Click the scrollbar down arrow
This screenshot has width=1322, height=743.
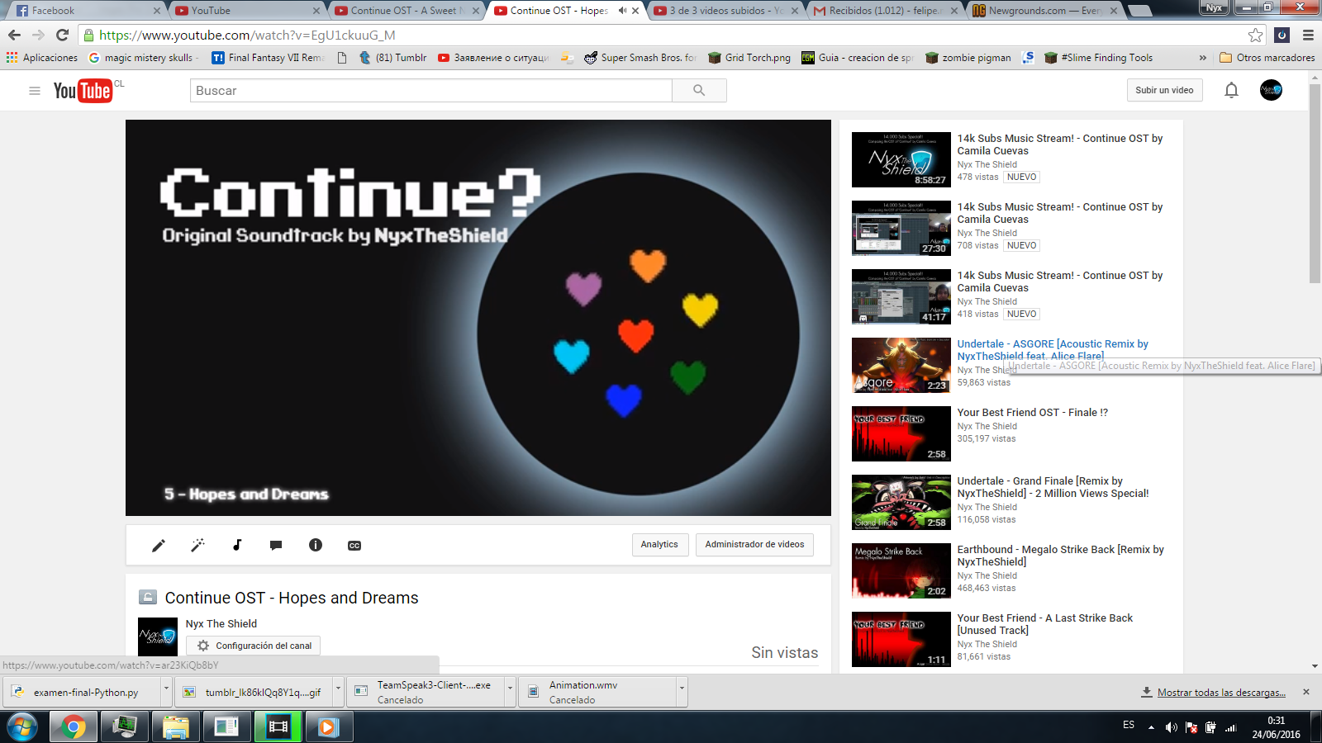(1315, 666)
